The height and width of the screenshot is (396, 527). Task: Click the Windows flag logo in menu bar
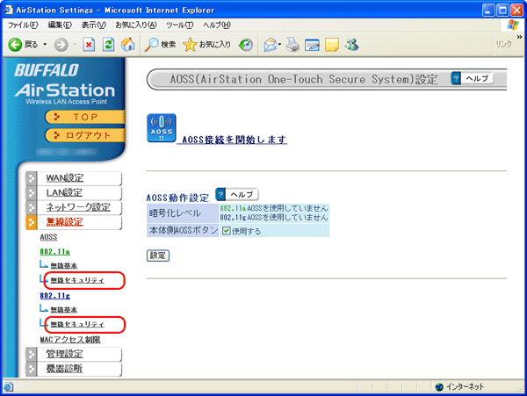pos(513,25)
